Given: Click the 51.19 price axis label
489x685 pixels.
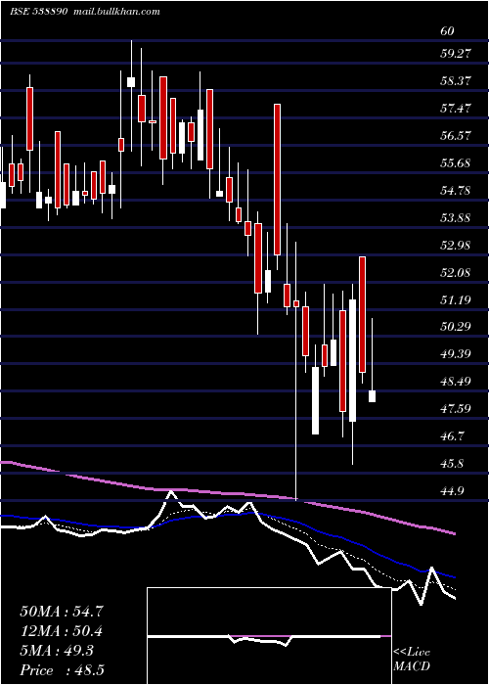Looking at the screenshot, I should (x=455, y=300).
